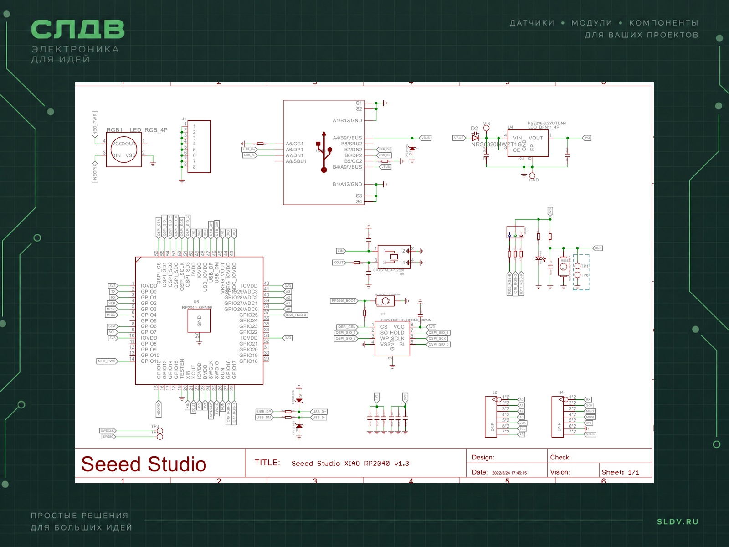The image size is (729, 547).
Task: Click the 'ПРОСТЫЕ РЕШЕНИЯ' footer text
Action: [x=80, y=516]
